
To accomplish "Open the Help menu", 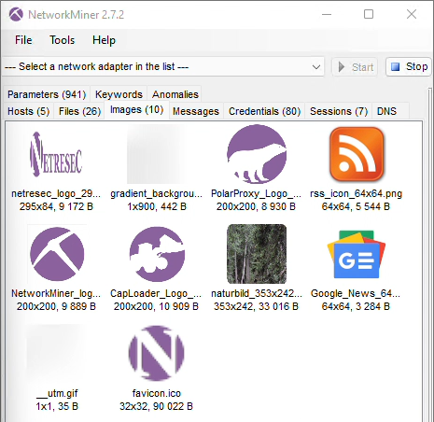I will (x=104, y=40).
